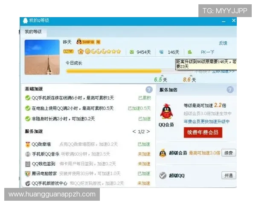Click the profile avatar picture
The width and height of the screenshot is (256, 205).
coord(42,57)
